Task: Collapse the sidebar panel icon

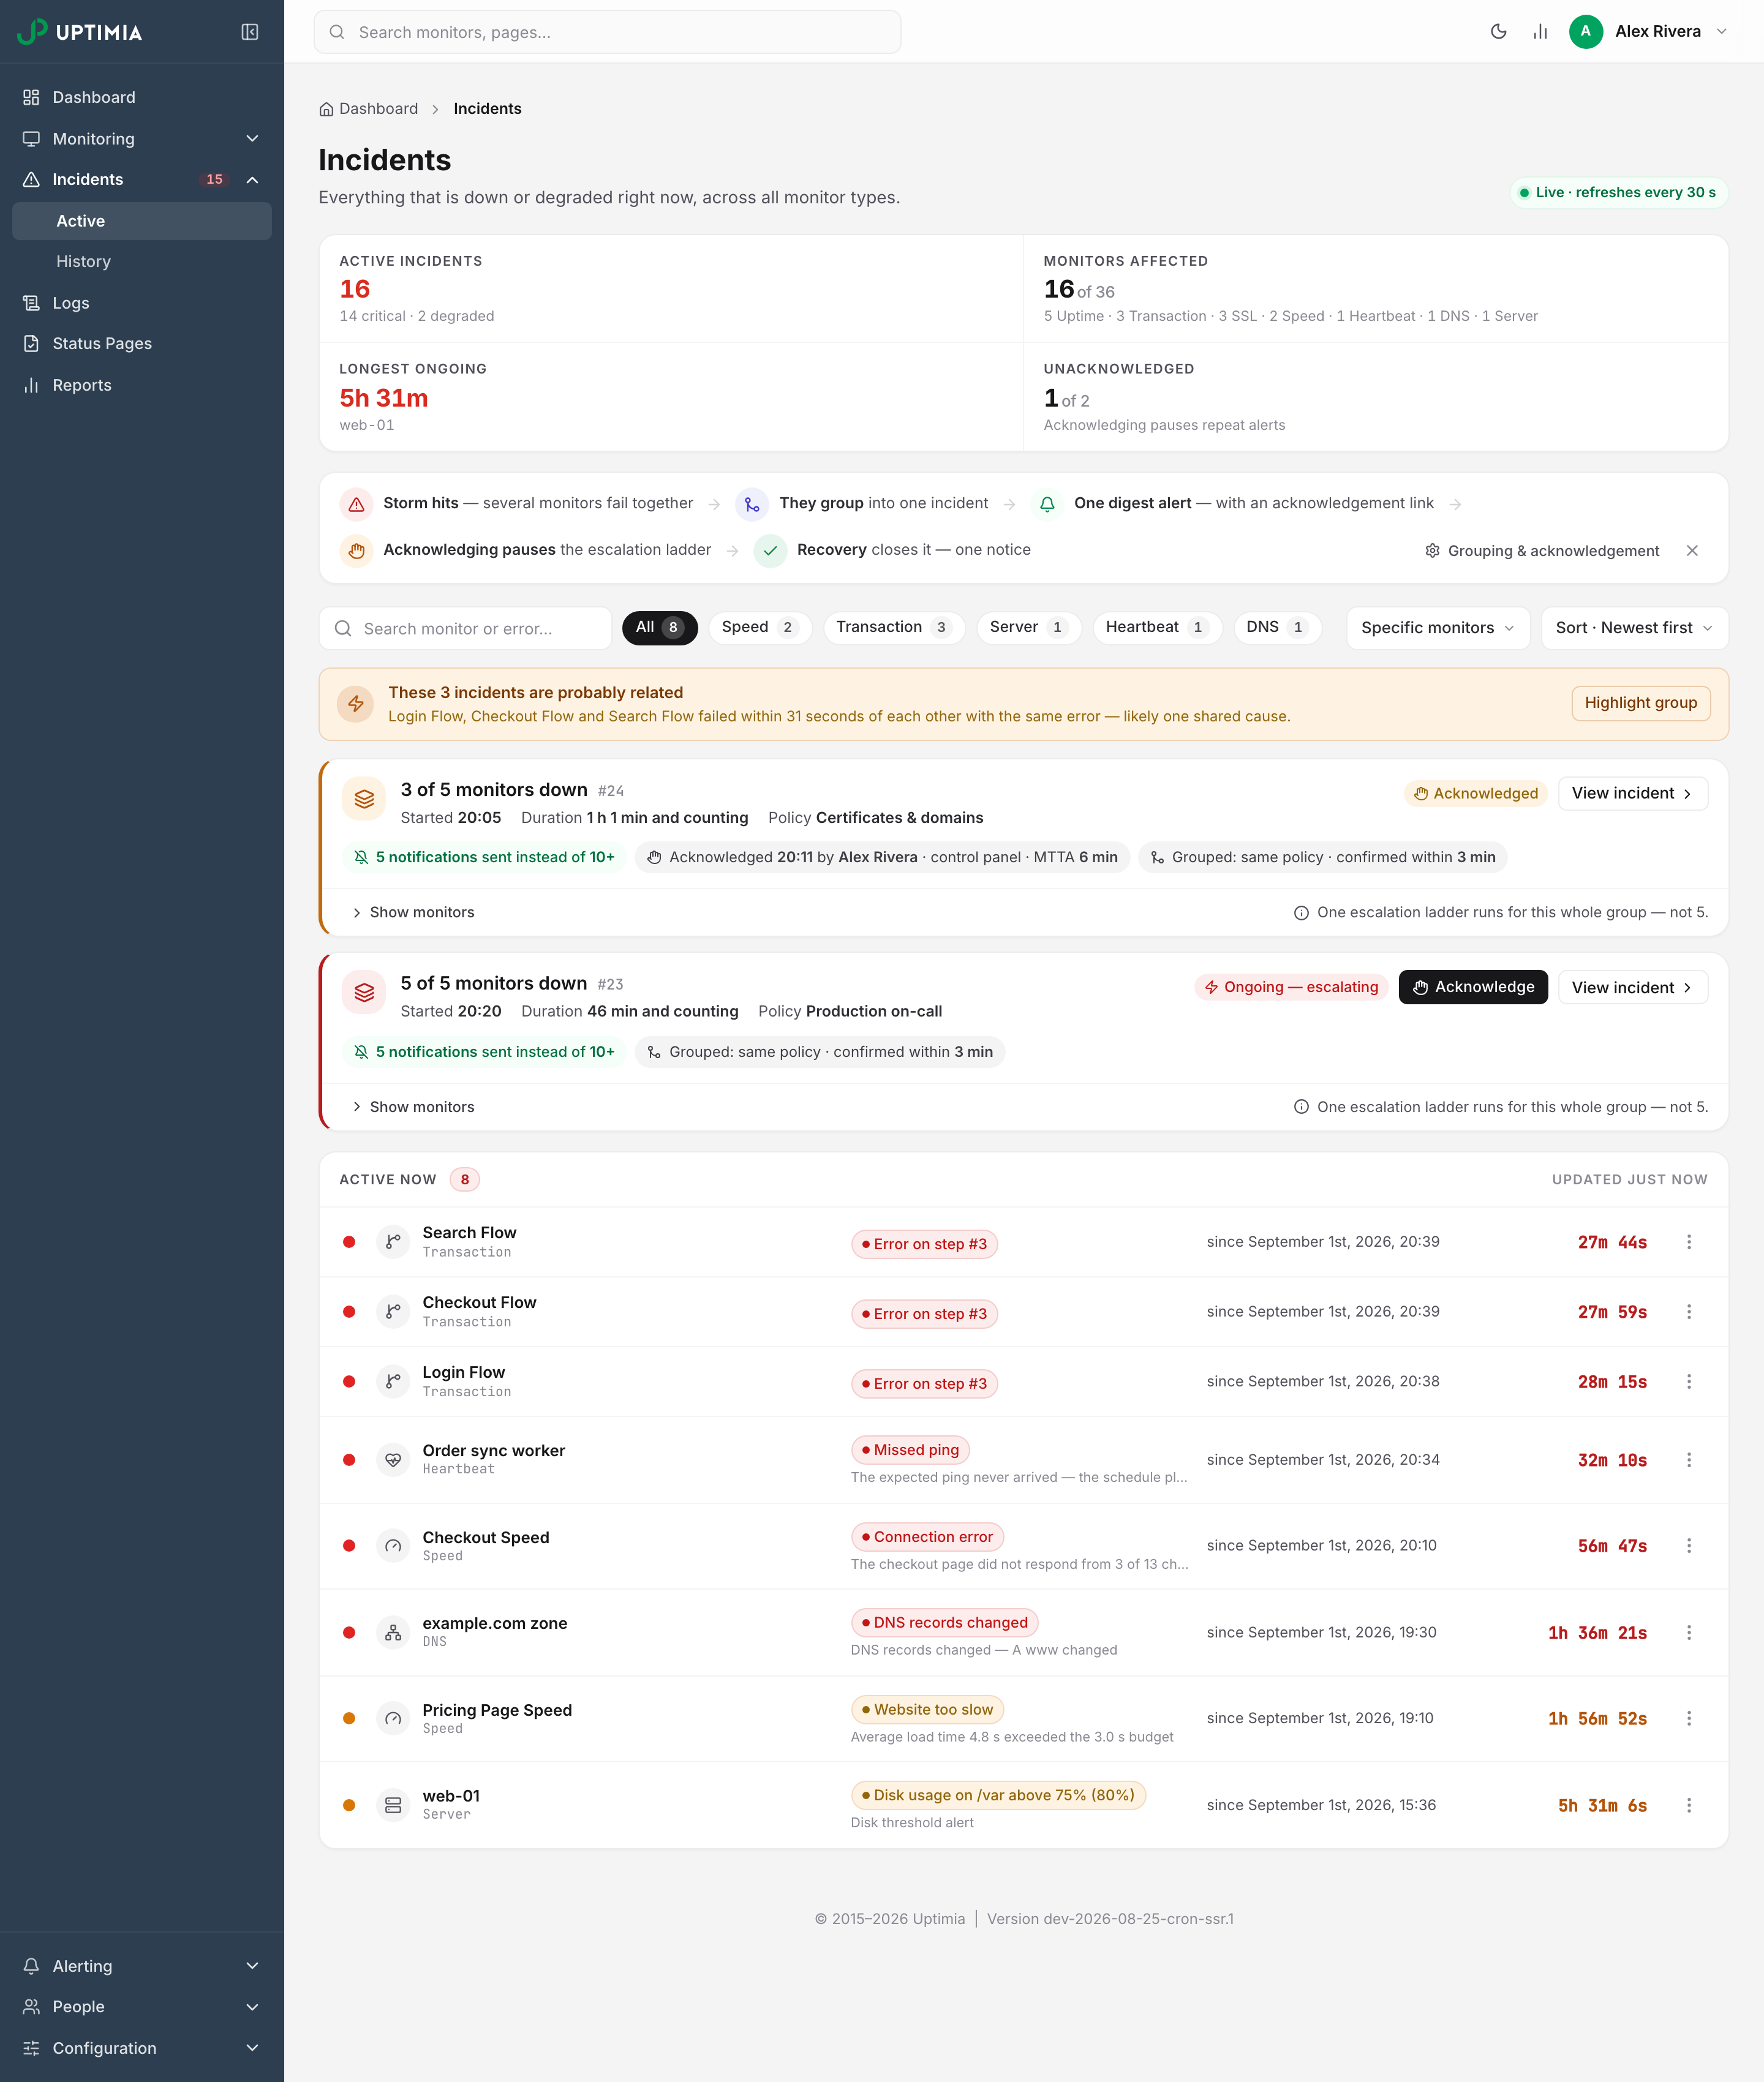Action: 250,32
